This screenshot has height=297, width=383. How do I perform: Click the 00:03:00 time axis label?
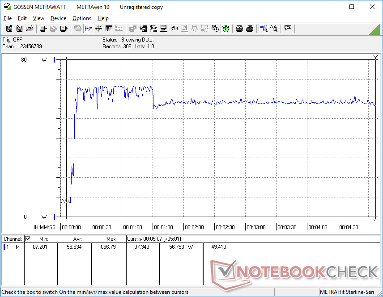pos(256,227)
